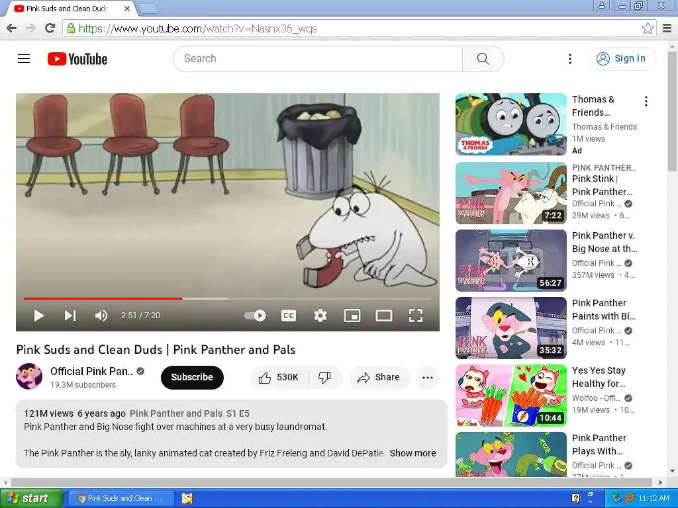
Task: Open more actions ellipsis under the video
Action: click(428, 378)
